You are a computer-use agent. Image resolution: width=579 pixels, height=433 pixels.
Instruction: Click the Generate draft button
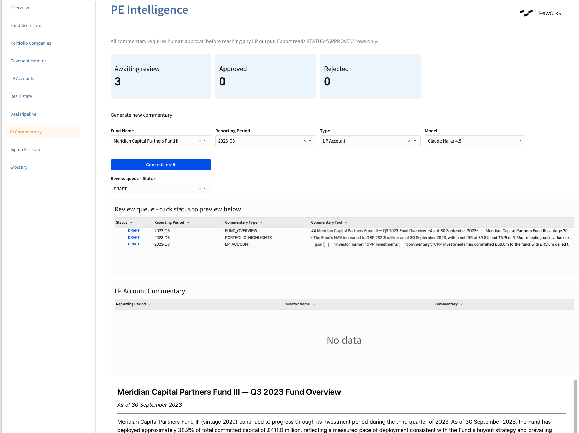coord(161,165)
